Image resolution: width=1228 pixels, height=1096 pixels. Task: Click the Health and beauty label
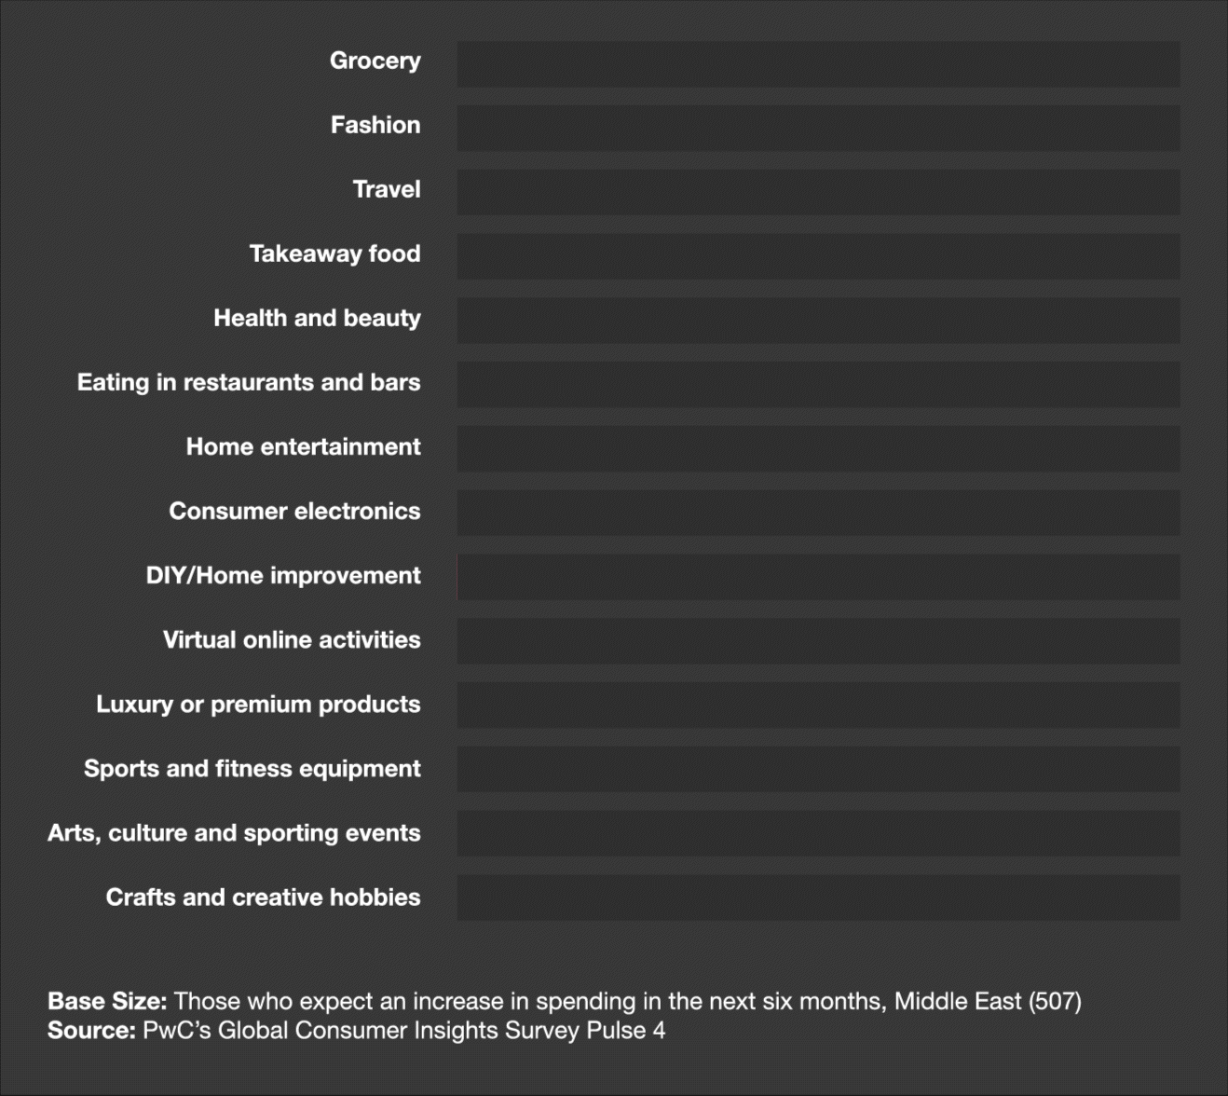coord(317,319)
